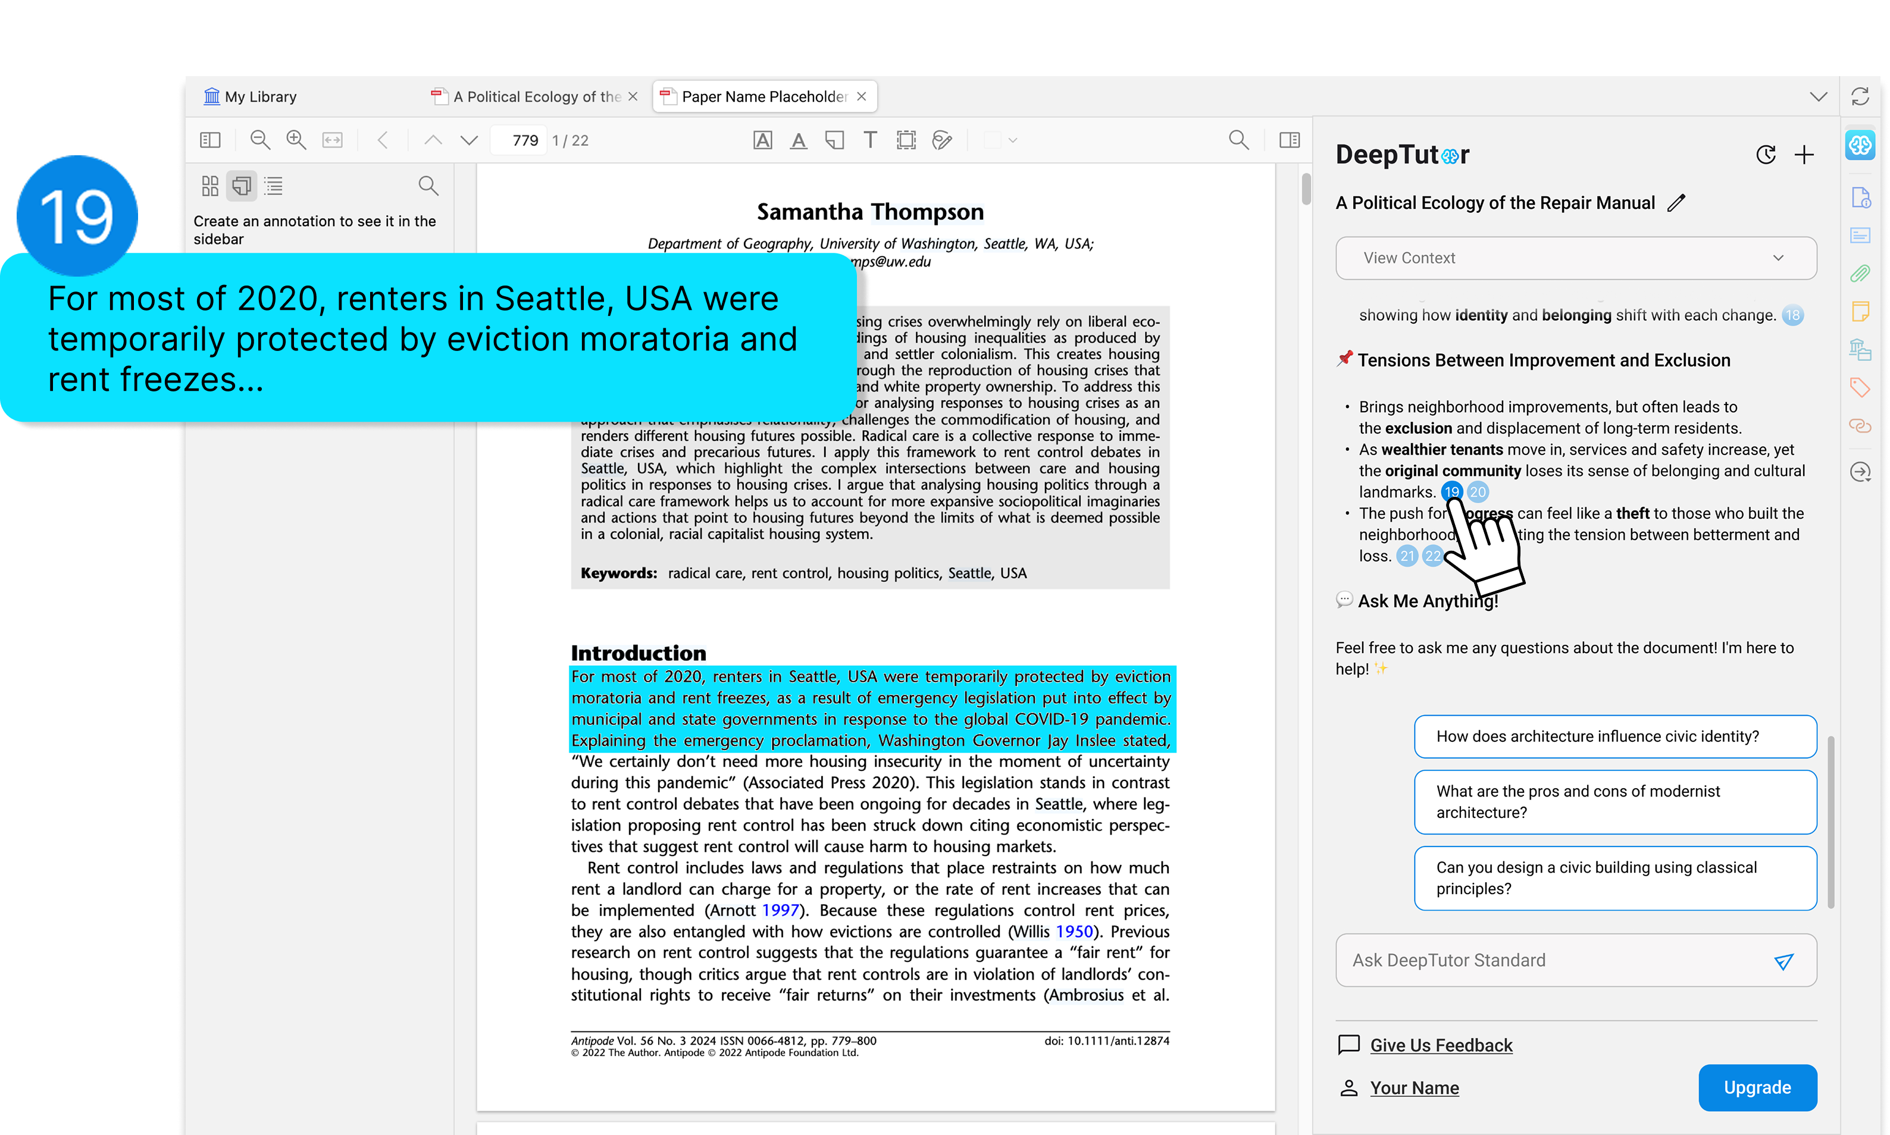
Task: Open the item Info section icon
Action: point(1860,197)
